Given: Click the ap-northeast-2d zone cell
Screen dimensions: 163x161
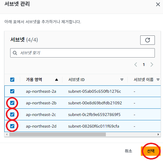Looking at the screenshot, I should pos(41,126).
